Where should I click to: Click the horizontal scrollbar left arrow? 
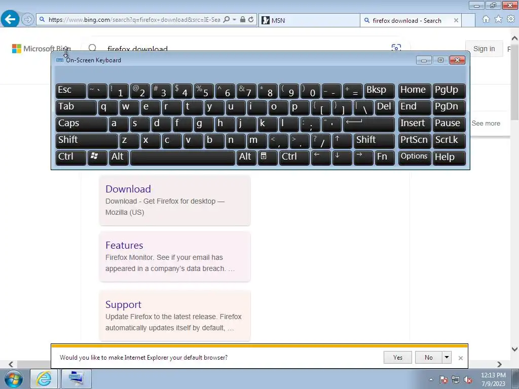pos(11,364)
